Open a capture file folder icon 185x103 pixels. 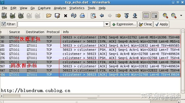tap(49, 16)
